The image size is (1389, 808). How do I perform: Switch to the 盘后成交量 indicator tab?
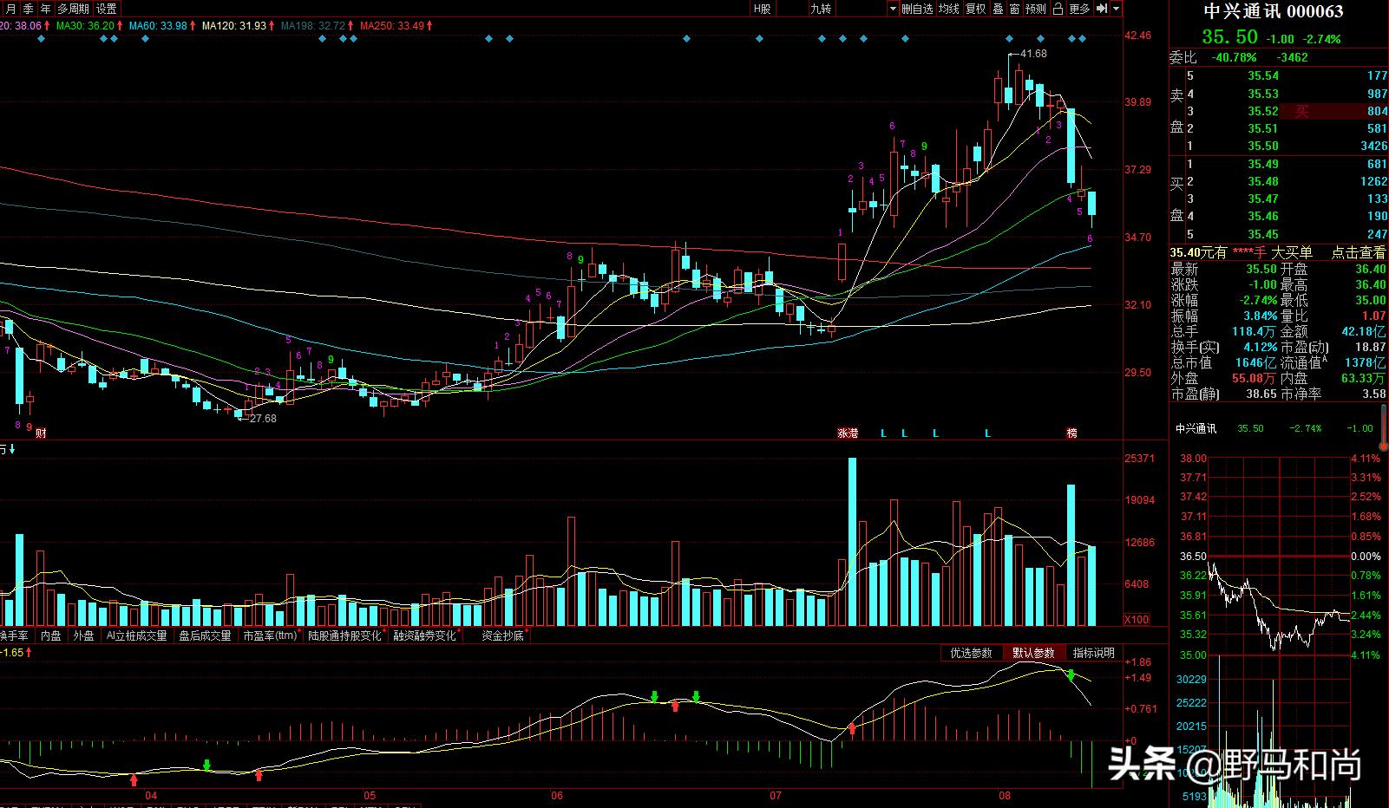[205, 635]
